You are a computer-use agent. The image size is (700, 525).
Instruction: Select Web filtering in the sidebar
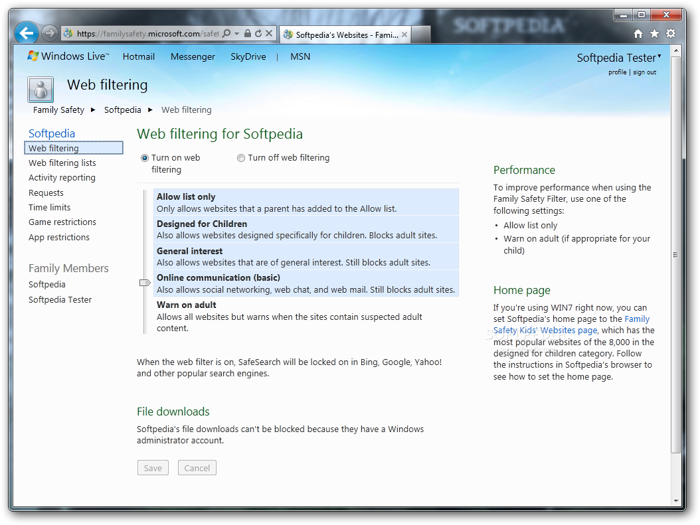[74, 147]
